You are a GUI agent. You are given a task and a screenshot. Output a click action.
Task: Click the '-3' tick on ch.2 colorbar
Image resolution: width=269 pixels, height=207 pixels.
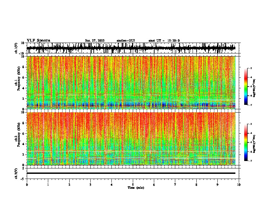(250, 124)
